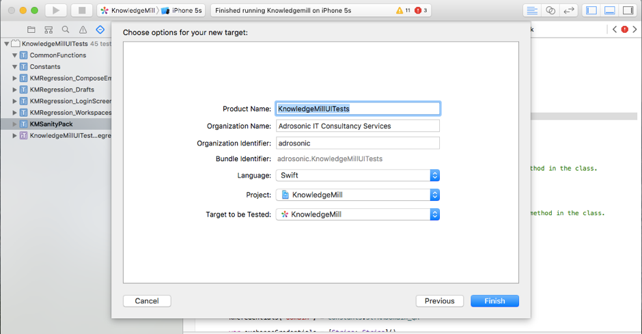Open the find navigator magnifier icon

[x=66, y=30]
